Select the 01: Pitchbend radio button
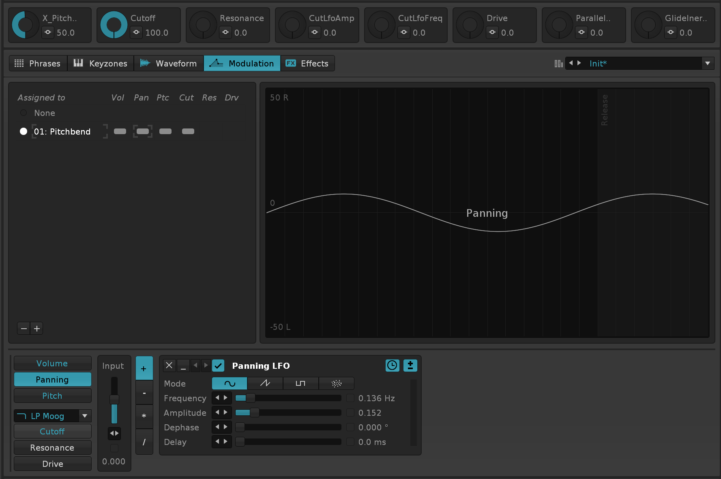This screenshot has width=721, height=479. click(24, 131)
